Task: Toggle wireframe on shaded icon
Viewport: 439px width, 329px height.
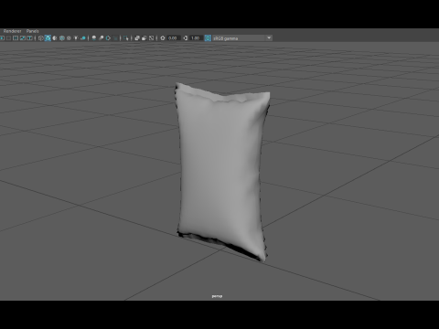Action: (x=62, y=38)
